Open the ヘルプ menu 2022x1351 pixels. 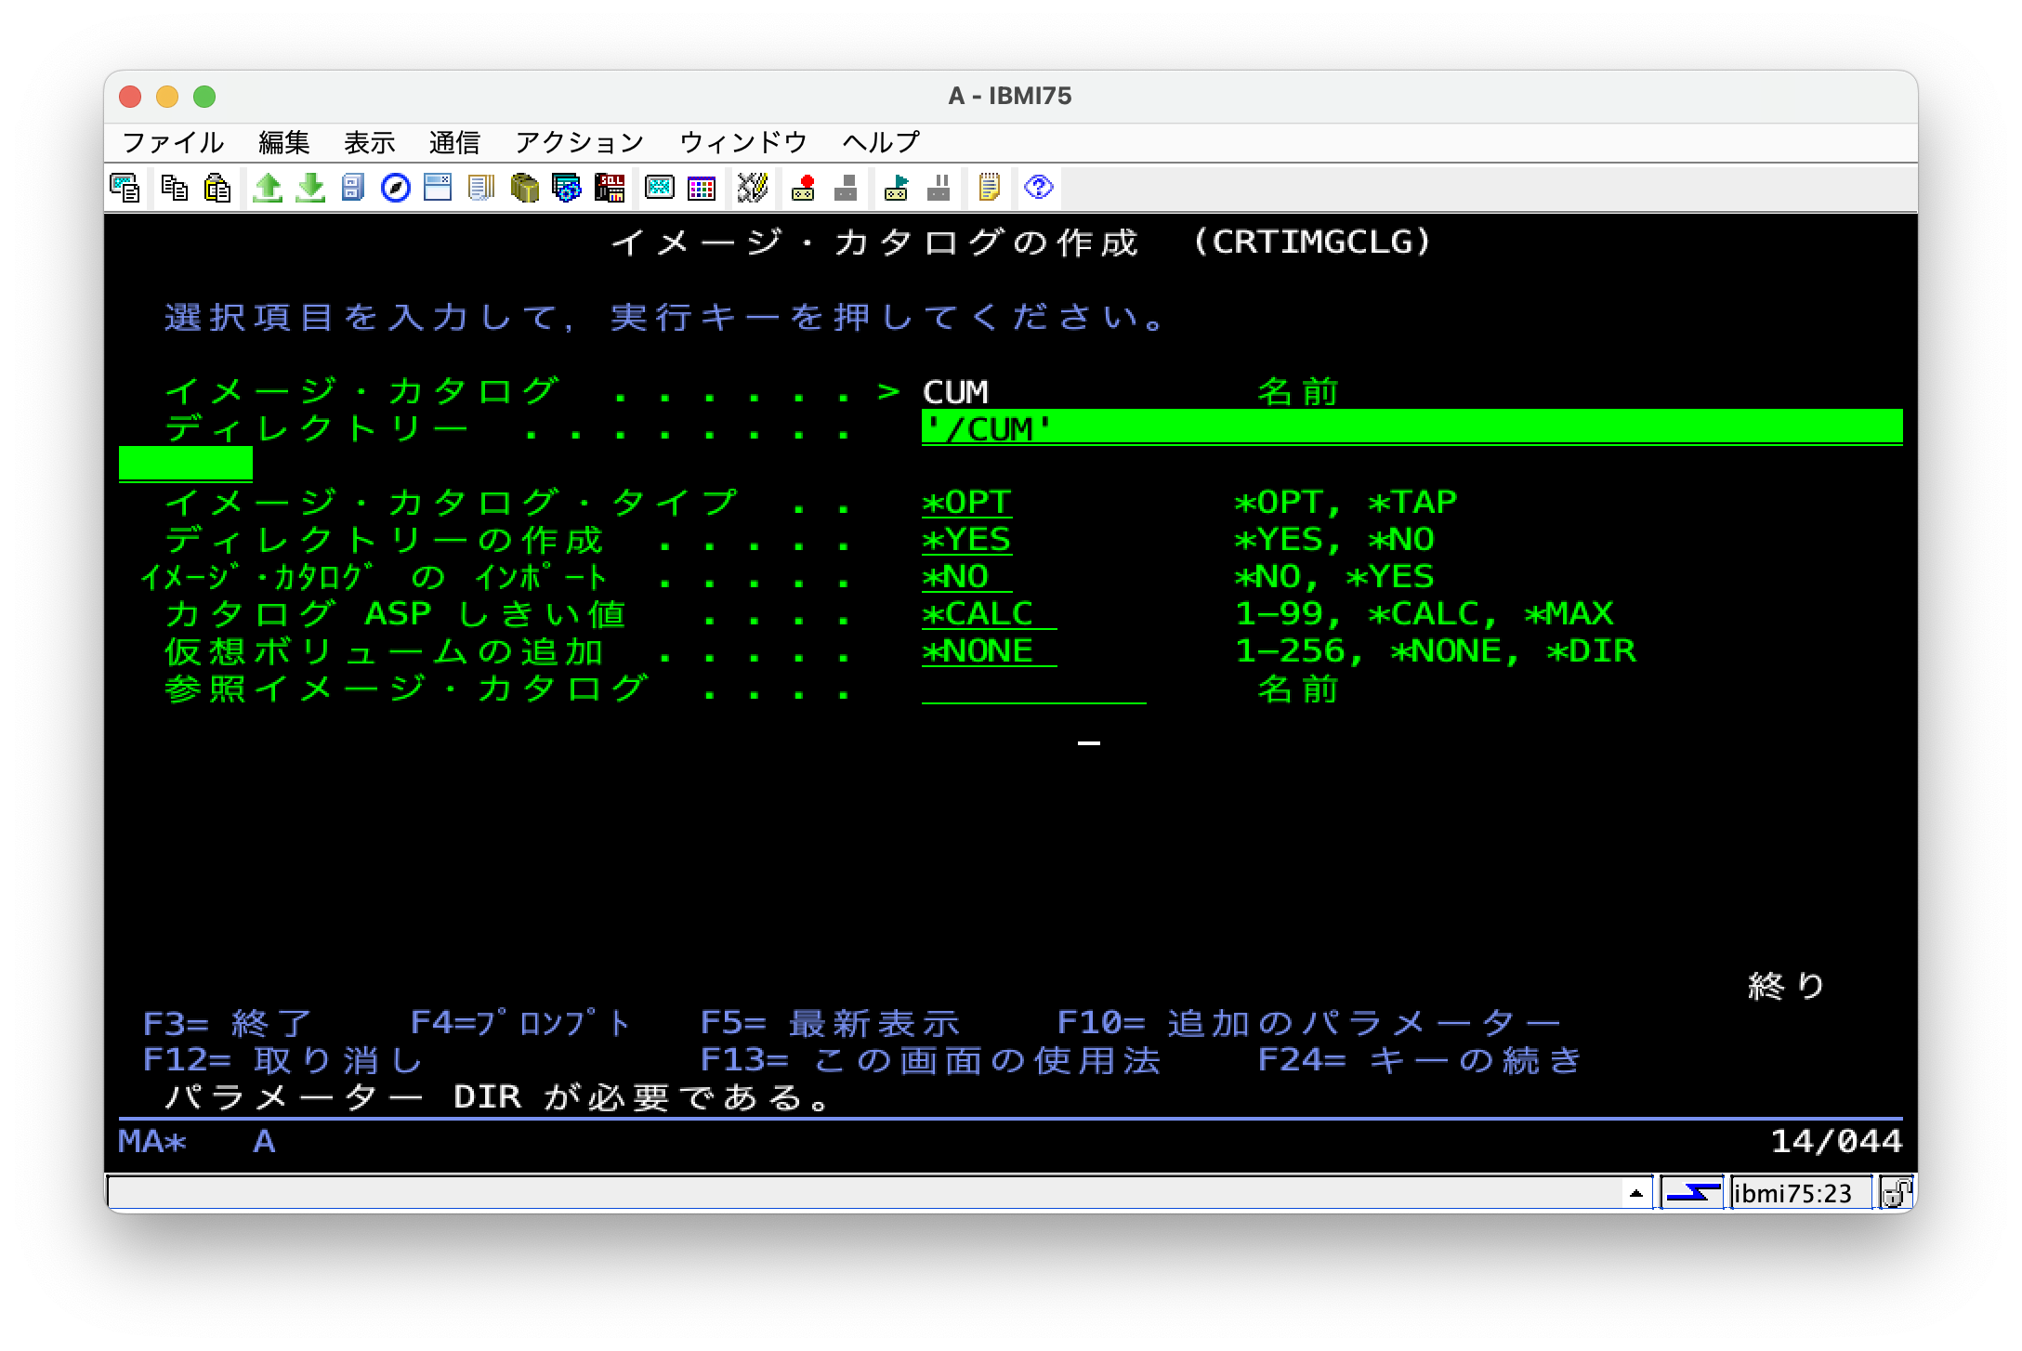880,142
